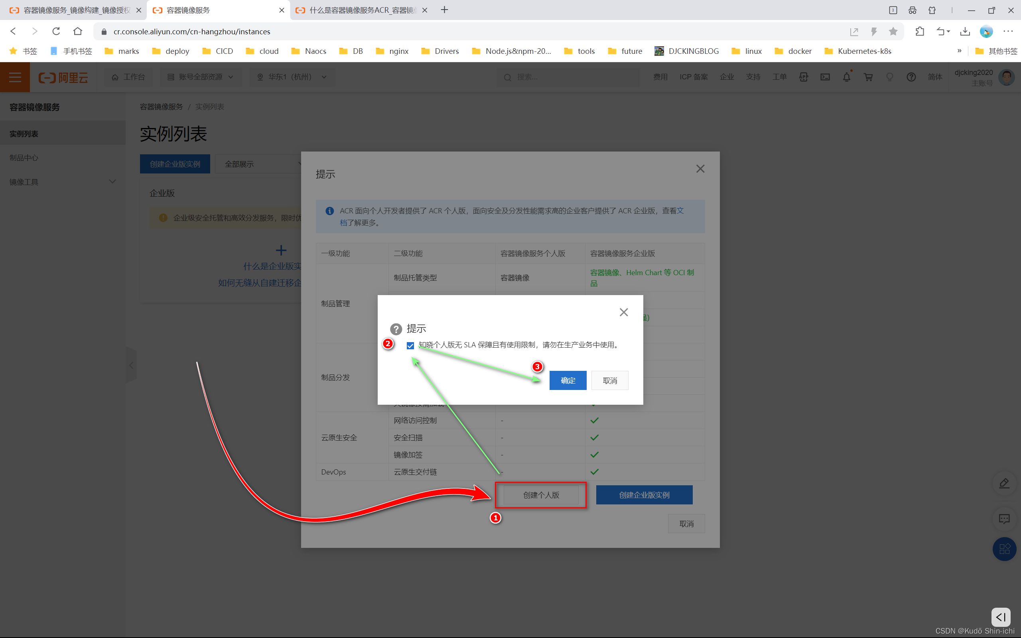1021x638 pixels.
Task: Open the notification bell icon
Action: (x=846, y=77)
